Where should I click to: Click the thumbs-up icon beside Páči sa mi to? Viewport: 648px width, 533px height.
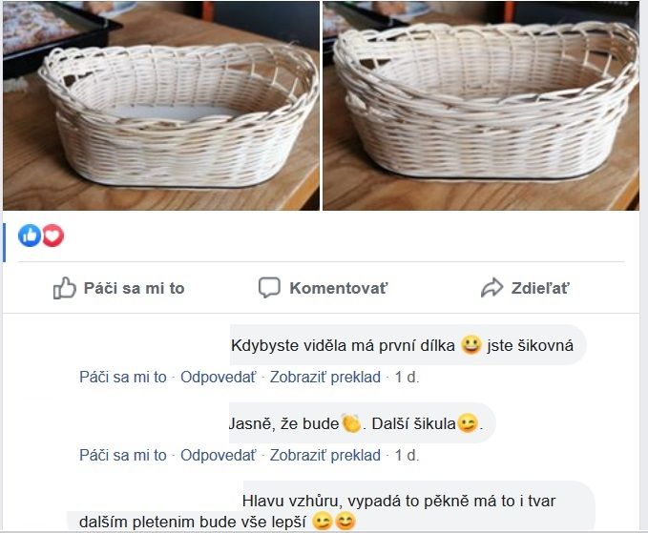point(65,288)
